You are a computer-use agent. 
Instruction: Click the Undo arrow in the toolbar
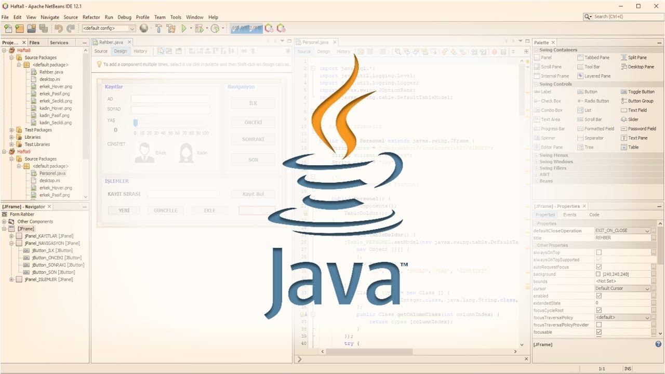click(59, 29)
